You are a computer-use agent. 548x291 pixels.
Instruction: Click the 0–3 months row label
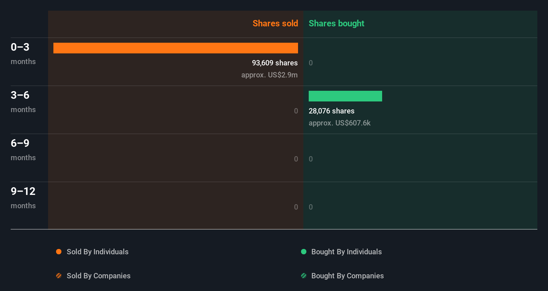pyautogui.click(x=23, y=54)
